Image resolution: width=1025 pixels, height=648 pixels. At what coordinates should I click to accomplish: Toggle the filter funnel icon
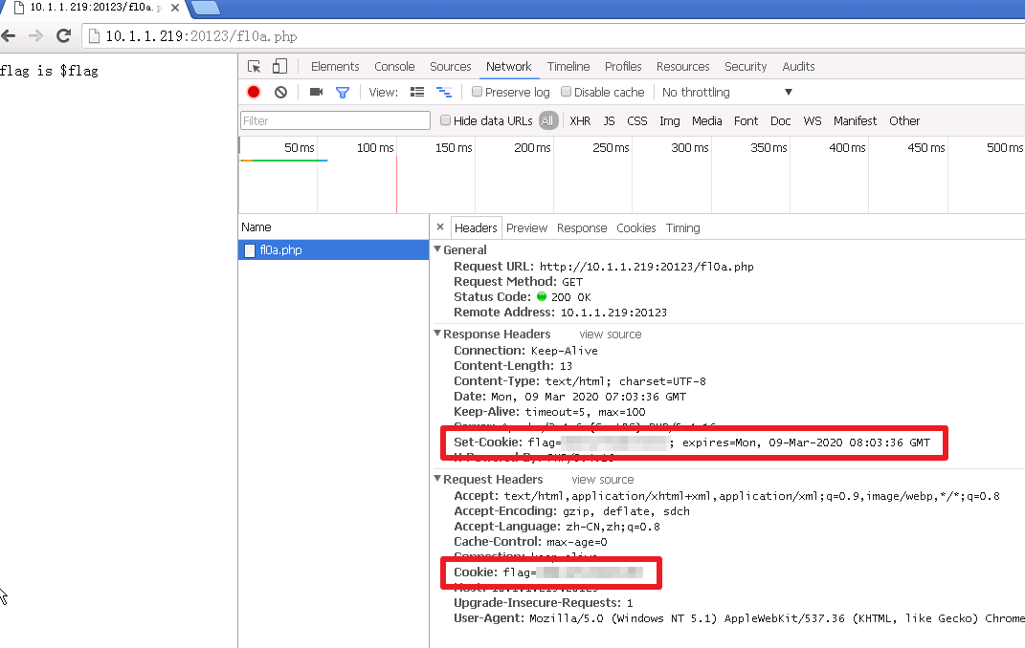pos(343,93)
